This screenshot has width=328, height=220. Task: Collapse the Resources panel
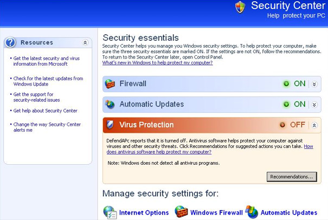tap(85, 43)
